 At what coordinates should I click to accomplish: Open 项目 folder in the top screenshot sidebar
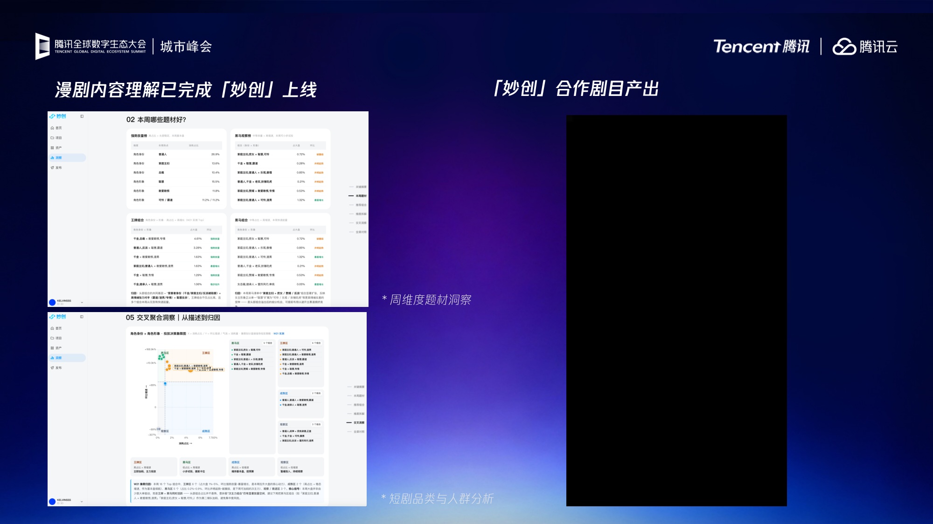coord(56,138)
